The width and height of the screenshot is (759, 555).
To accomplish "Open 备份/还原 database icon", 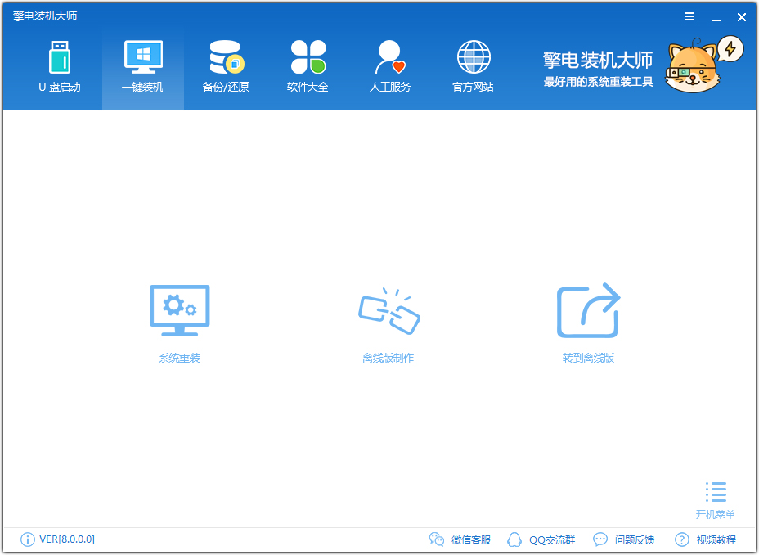I will 226,56.
